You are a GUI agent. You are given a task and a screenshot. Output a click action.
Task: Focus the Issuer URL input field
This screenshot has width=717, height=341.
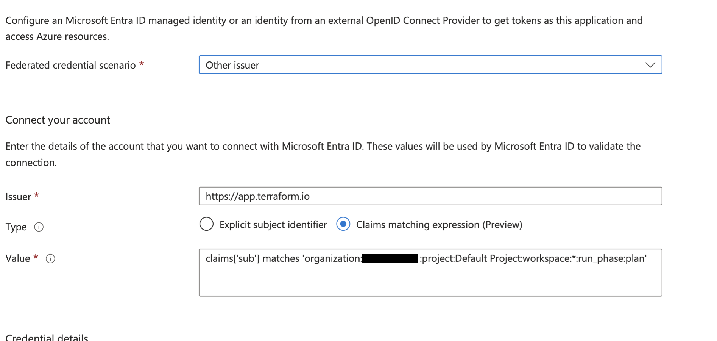430,196
